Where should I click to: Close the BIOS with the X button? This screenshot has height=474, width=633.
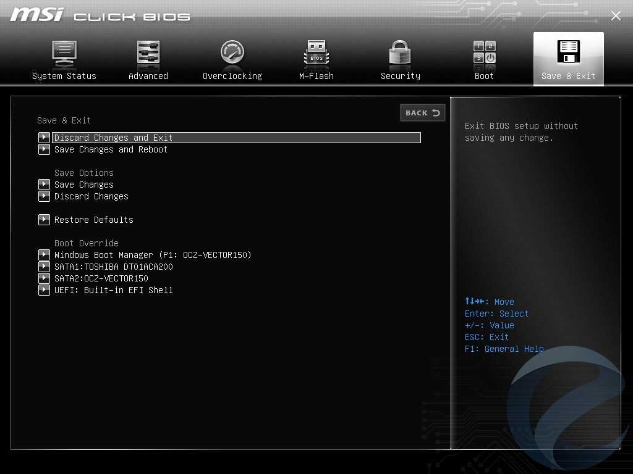(616, 16)
